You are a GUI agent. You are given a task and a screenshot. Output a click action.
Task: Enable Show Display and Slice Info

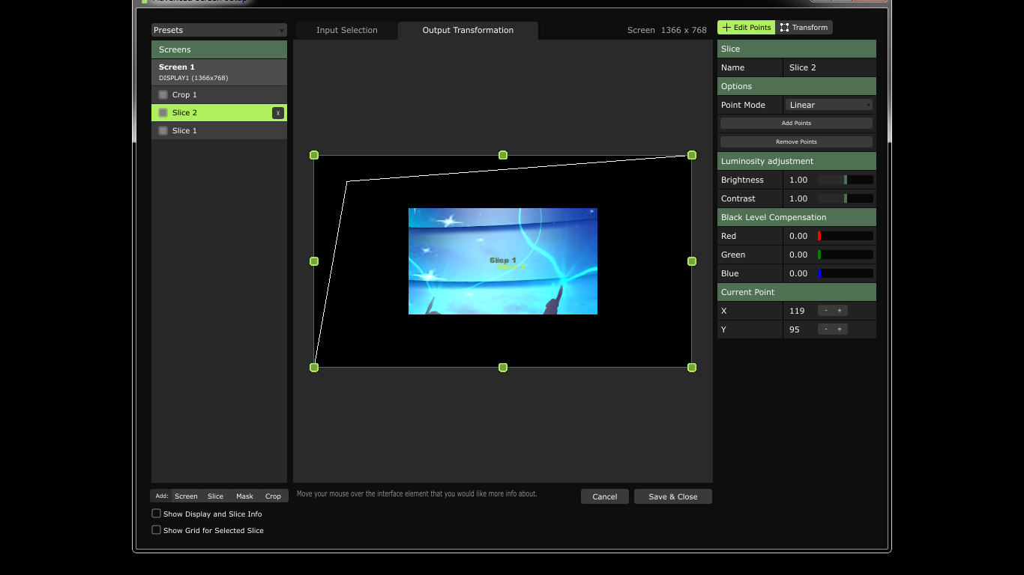point(157,514)
